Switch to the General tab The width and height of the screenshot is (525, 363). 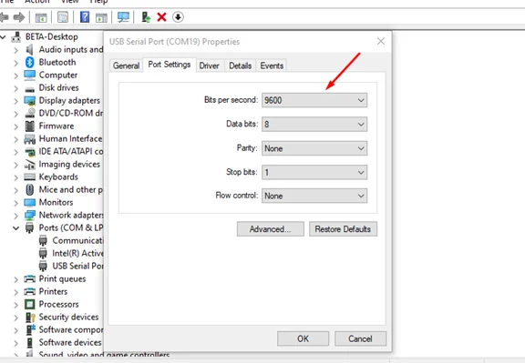pos(126,66)
